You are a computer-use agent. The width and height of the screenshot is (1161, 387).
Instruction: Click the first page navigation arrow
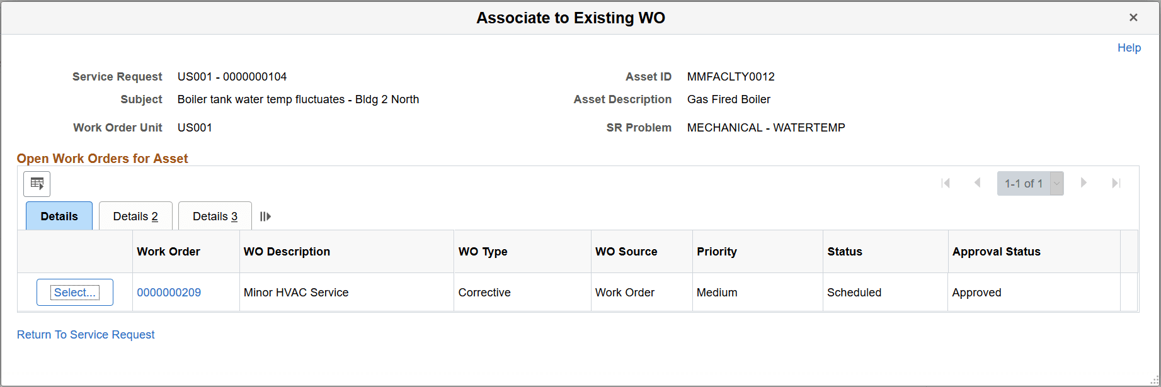pyautogui.click(x=946, y=183)
